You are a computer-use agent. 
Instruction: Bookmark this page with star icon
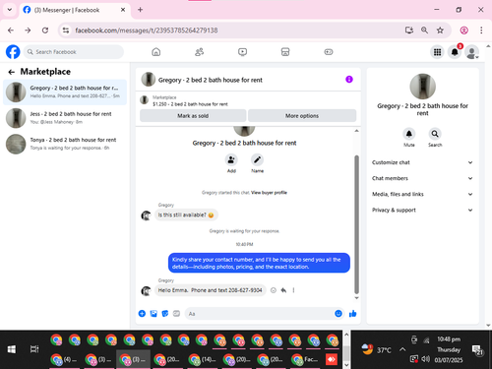[x=440, y=31]
